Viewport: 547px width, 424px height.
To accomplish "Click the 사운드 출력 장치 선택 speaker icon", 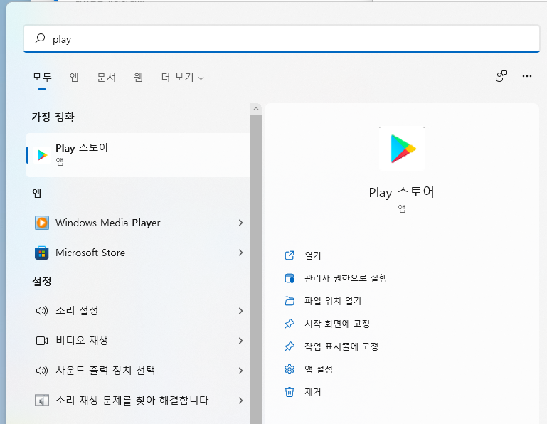I will pyautogui.click(x=42, y=370).
